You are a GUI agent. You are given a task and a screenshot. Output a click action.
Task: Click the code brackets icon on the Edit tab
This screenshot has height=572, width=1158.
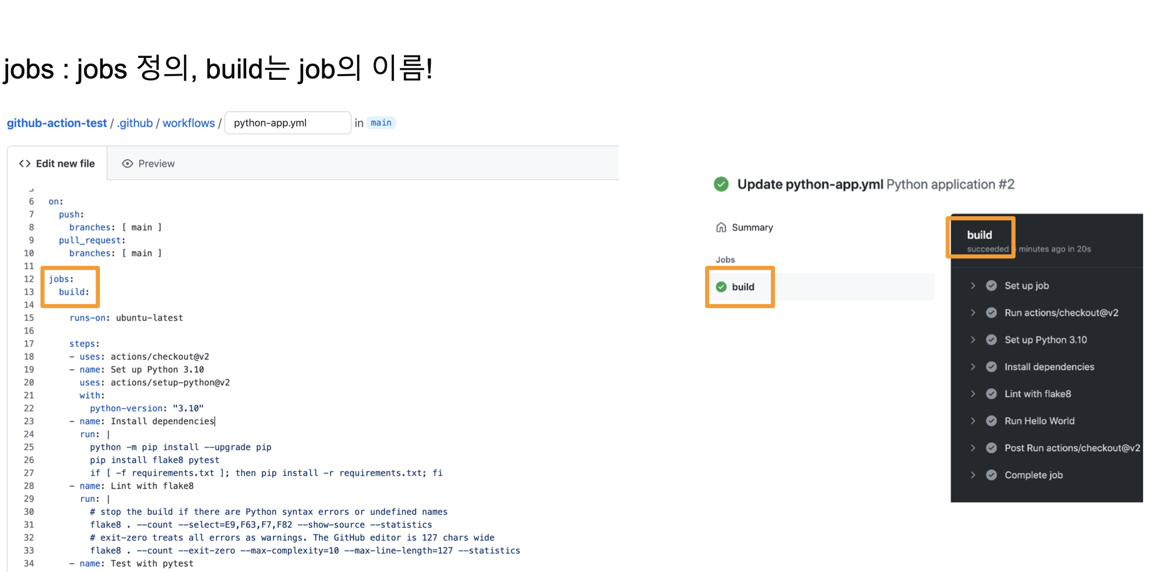click(x=25, y=164)
